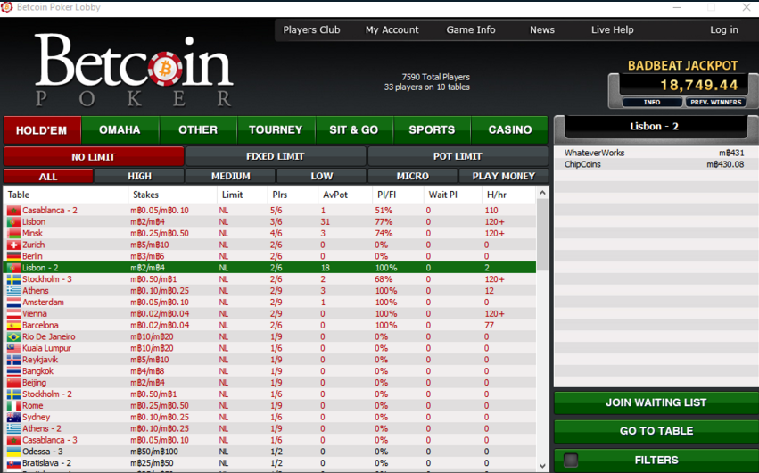Click the Malaysia flag icon beside Kuala Lumpur
The width and height of the screenshot is (759, 473).
point(13,349)
